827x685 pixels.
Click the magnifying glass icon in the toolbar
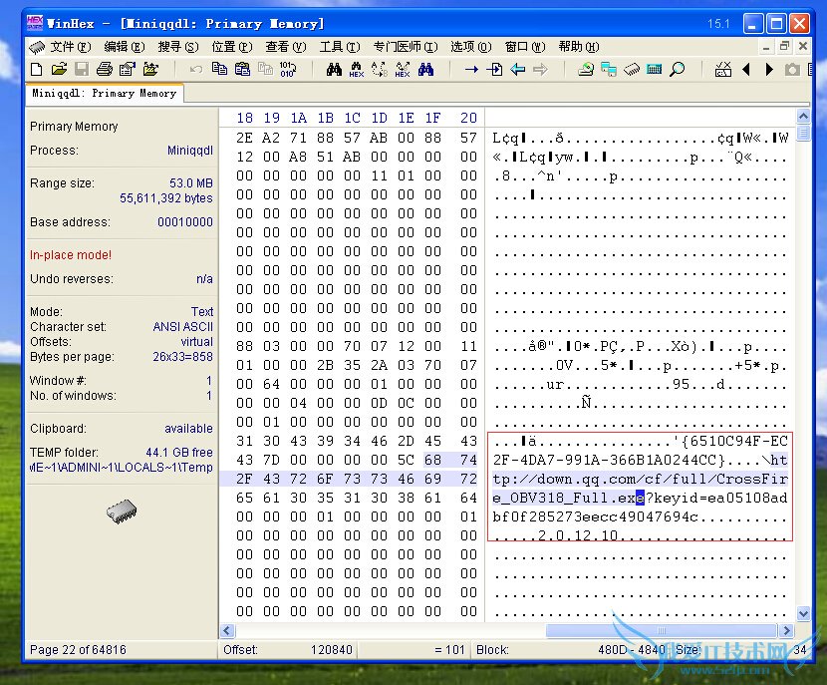click(678, 69)
